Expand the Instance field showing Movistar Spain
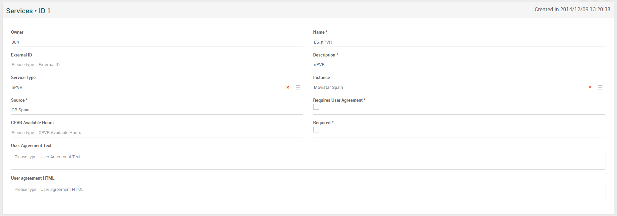The image size is (617, 216). [448, 88]
